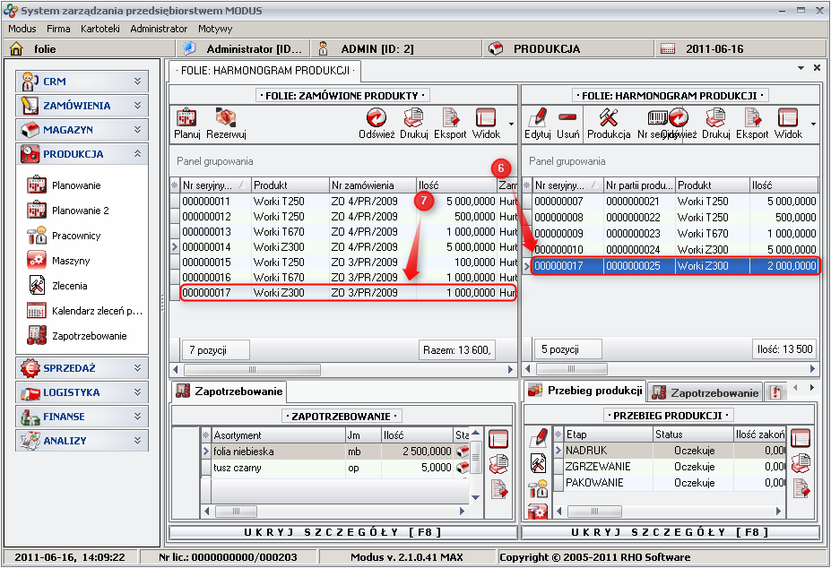The image size is (831, 568).
Task: Select row 000000014 Worki Z300
Action: click(x=341, y=245)
